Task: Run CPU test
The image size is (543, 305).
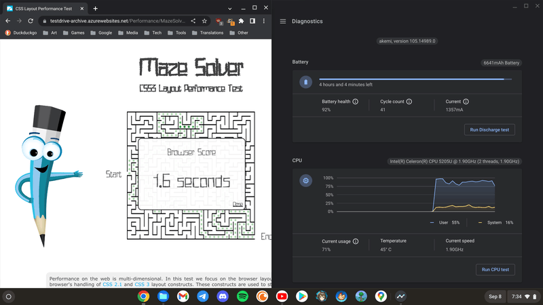Action: 495,269
